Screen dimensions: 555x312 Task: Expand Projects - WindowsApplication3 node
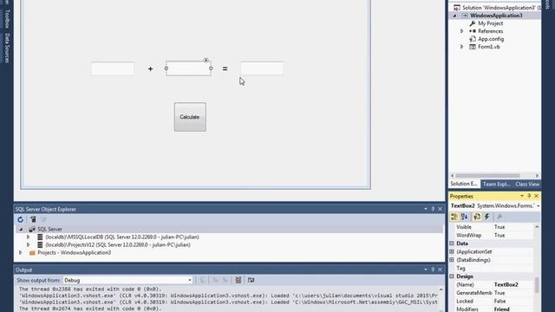click(21, 252)
